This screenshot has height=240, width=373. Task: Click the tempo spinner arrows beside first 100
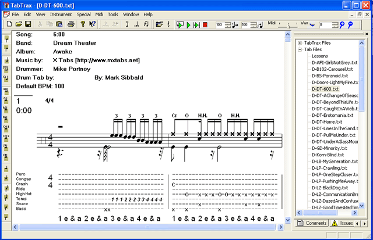[228, 24]
